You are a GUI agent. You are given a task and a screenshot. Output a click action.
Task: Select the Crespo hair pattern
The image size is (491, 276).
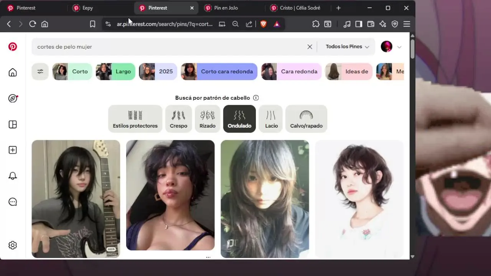tap(178, 119)
